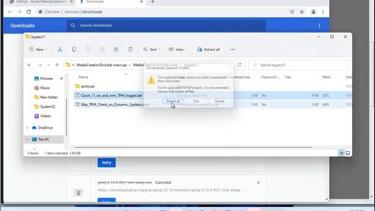Reload the Chrome downloads page
The width and height of the screenshot is (375, 211).
click(x=29, y=12)
